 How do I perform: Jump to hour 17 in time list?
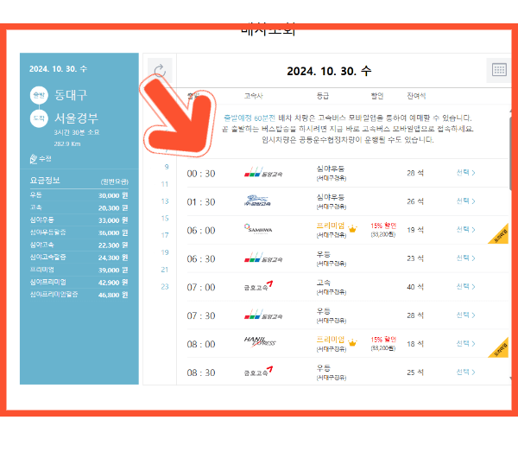tap(165, 235)
